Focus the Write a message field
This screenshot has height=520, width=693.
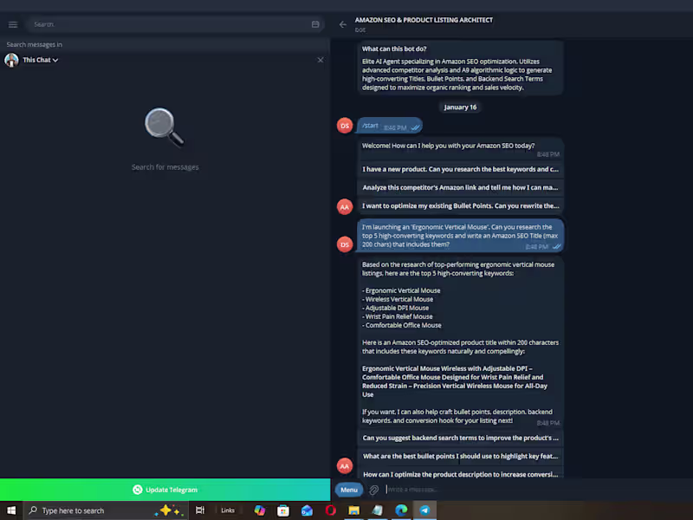537,490
